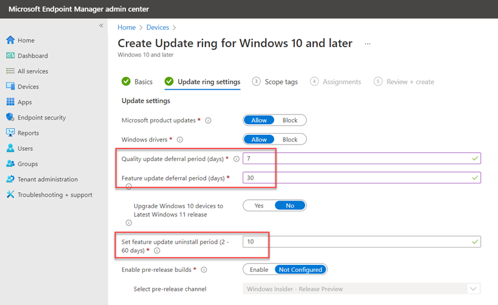
Task: Click the Quality update deferral period field
Action: pyautogui.click(x=362, y=159)
